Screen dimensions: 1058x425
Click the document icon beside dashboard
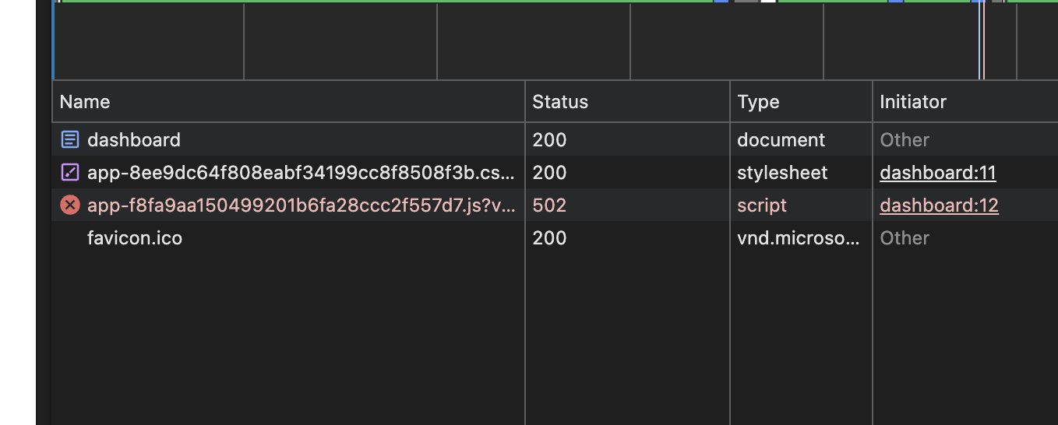pyautogui.click(x=70, y=140)
